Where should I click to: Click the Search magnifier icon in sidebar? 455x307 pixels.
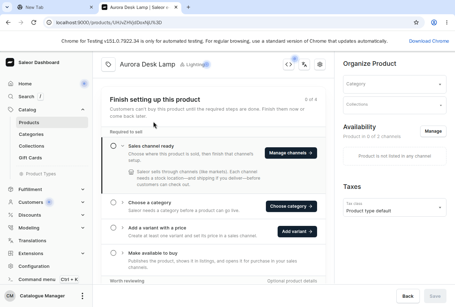pos(11,96)
